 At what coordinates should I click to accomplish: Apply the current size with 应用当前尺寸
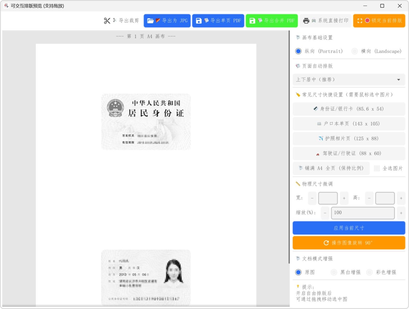[x=349, y=228]
